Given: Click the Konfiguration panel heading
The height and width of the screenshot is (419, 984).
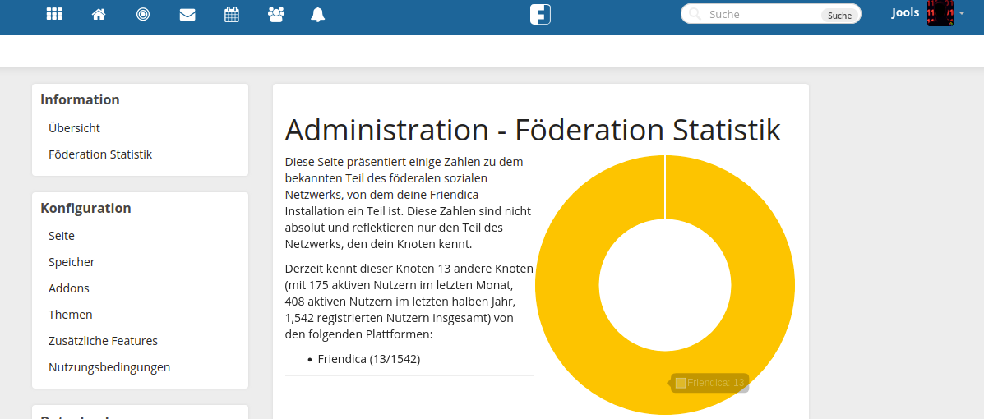Looking at the screenshot, I should click(x=86, y=208).
